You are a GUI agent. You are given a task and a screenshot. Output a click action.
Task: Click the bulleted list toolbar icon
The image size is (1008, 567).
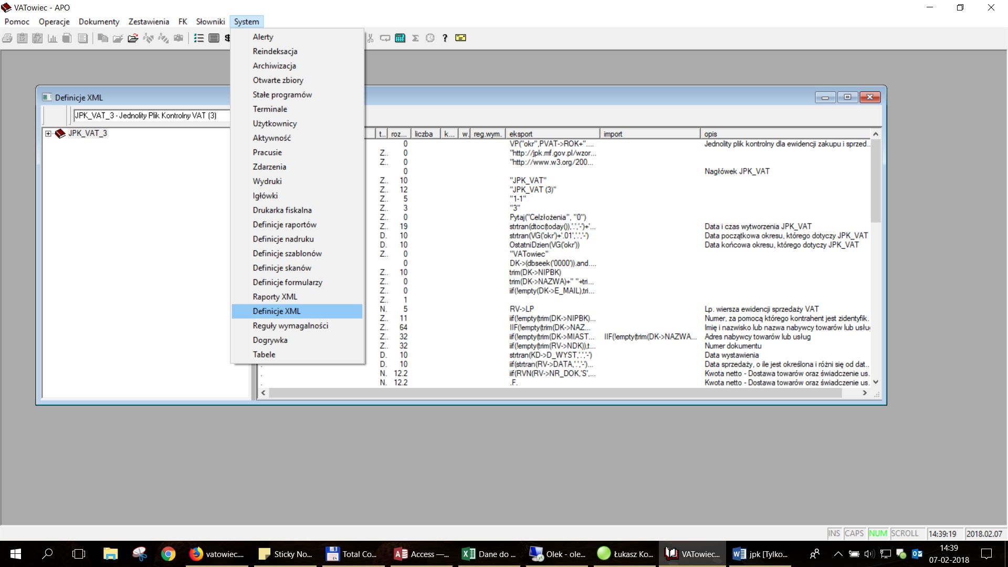point(198,38)
